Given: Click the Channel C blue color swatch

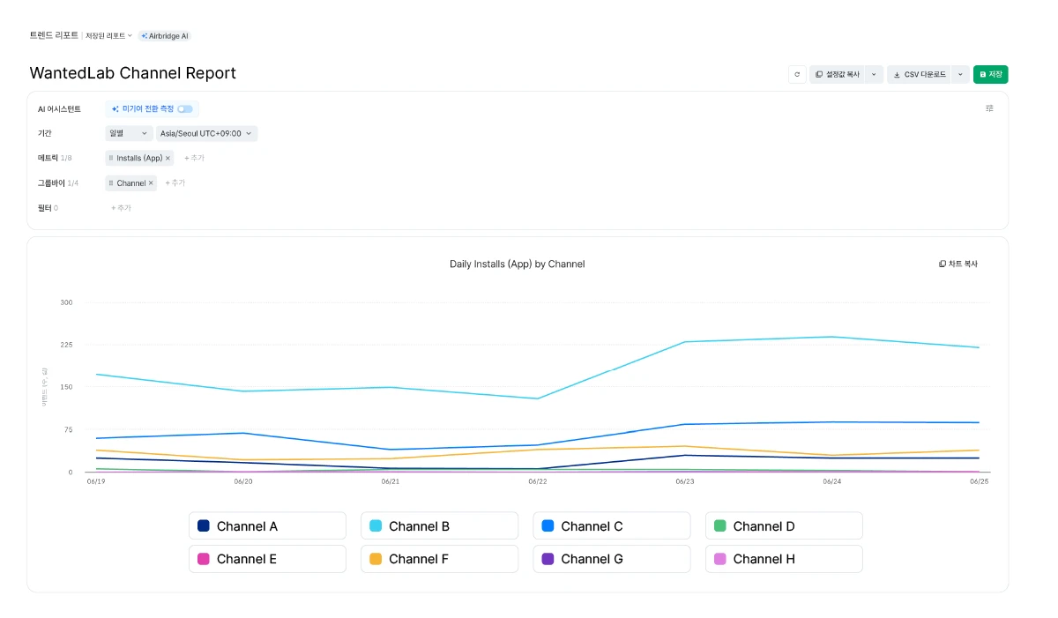Looking at the screenshot, I should pos(548,526).
